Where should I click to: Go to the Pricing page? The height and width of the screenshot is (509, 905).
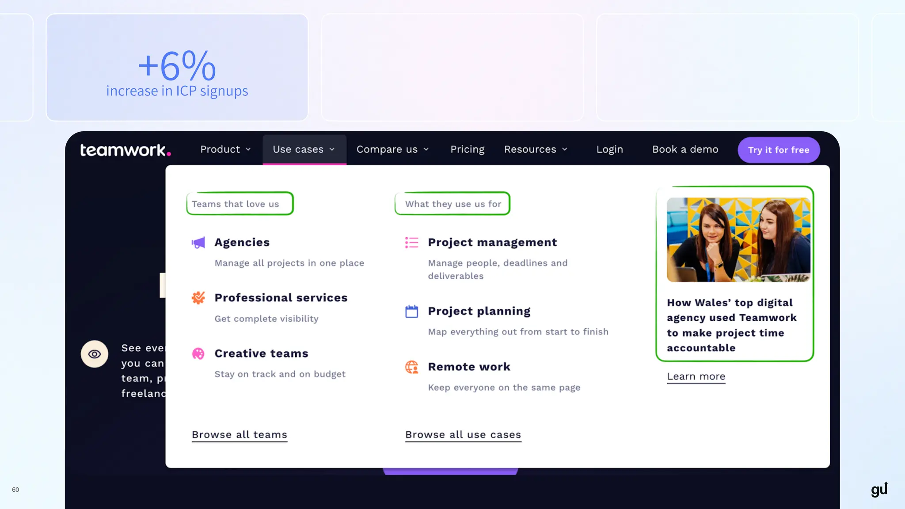(x=468, y=149)
